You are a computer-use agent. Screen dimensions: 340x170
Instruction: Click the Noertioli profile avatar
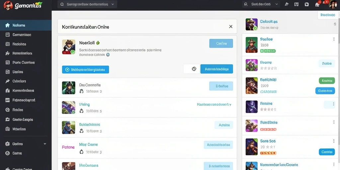click(x=68, y=46)
